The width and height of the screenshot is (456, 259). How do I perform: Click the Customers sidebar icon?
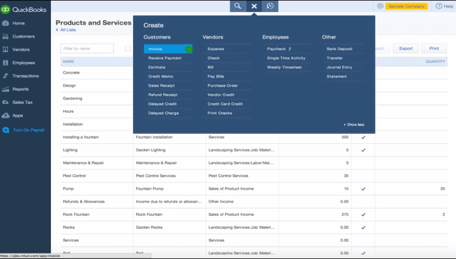coord(5,36)
